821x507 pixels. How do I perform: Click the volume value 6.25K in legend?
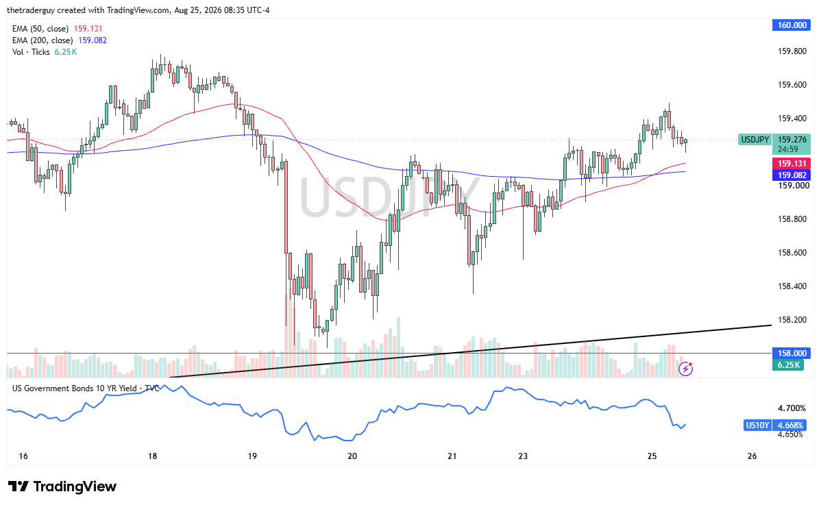tap(66, 52)
